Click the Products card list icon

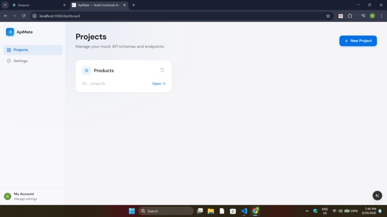[86, 71]
